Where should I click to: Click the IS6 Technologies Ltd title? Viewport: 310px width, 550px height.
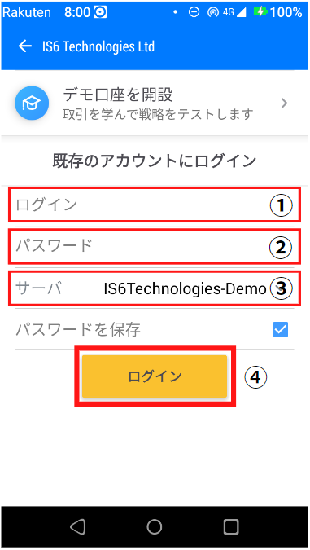click(98, 46)
